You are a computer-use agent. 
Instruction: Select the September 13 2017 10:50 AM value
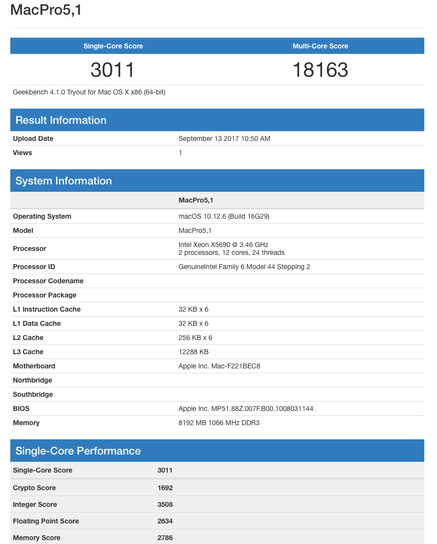click(x=224, y=138)
